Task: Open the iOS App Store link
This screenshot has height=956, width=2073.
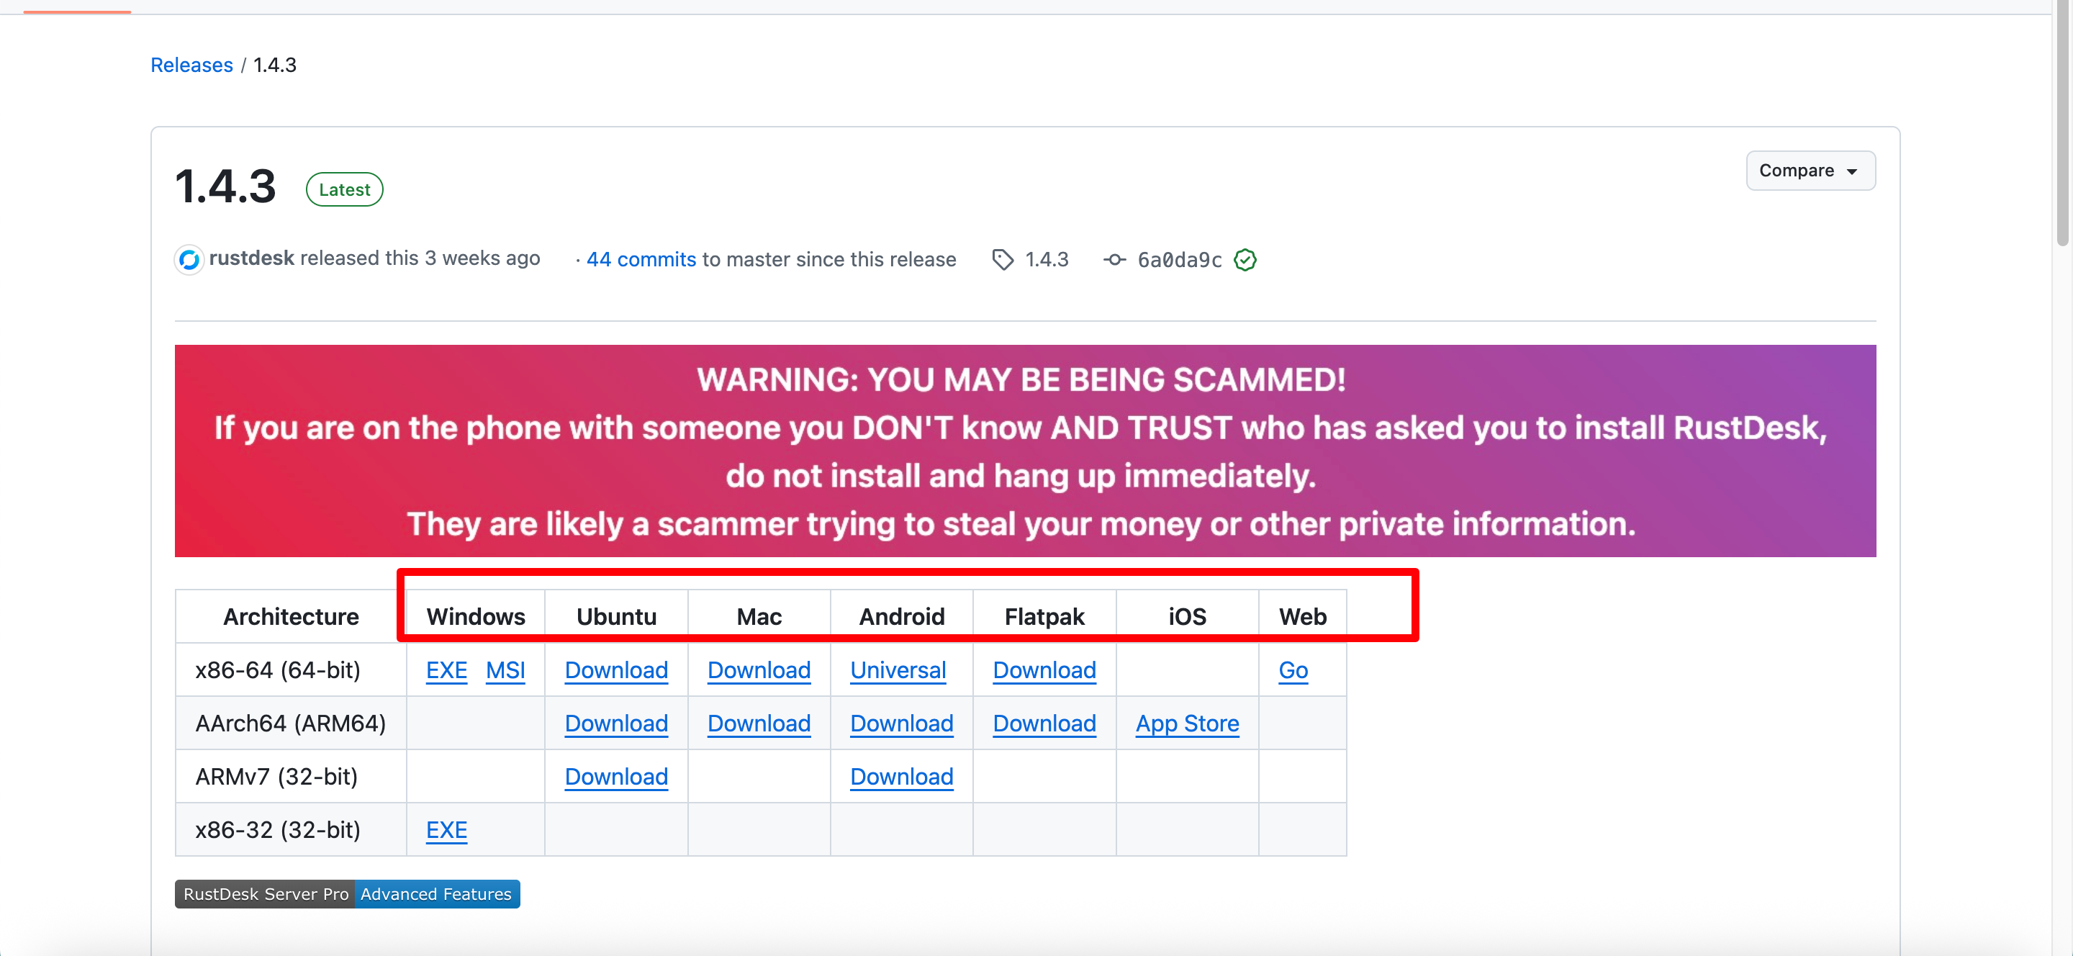Action: pyautogui.click(x=1187, y=723)
